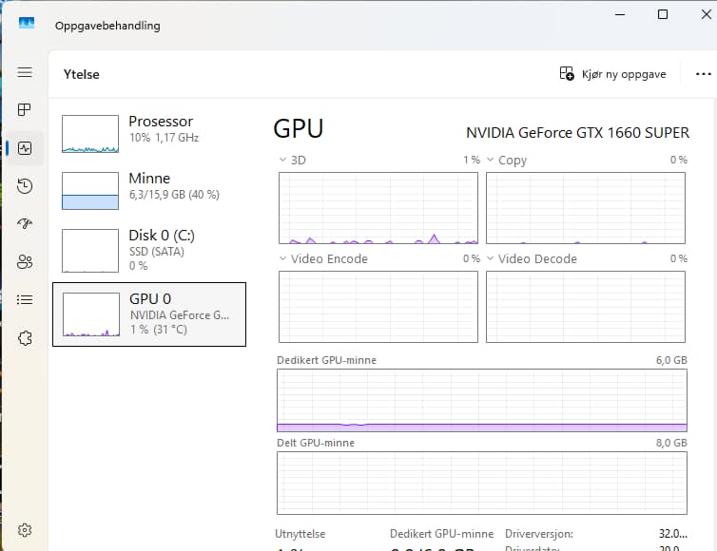717x551 pixels.
Task: Select Minne performance entry
Action: (149, 190)
